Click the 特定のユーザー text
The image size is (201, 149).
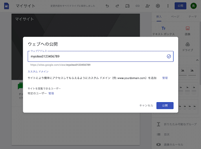coord(37,94)
